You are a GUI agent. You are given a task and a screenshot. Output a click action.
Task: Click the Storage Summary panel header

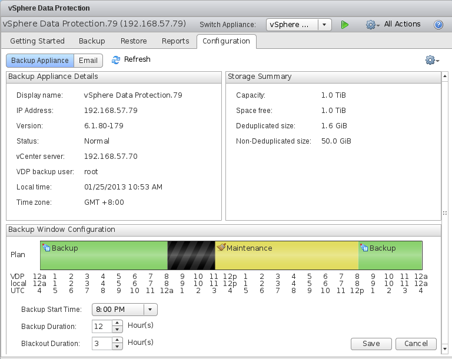click(x=333, y=77)
